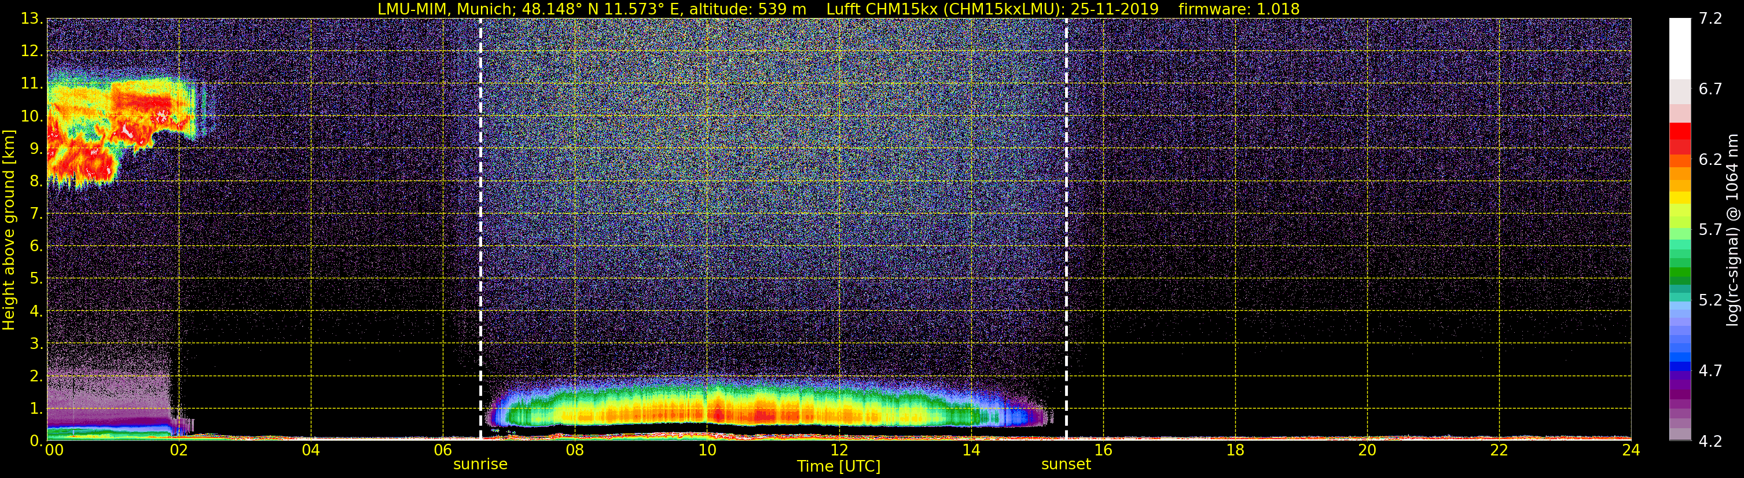Click the height axis tick label "13."

coord(31,19)
